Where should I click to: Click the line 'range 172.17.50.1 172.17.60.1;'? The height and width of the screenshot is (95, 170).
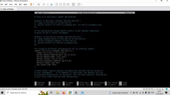tap(52, 53)
